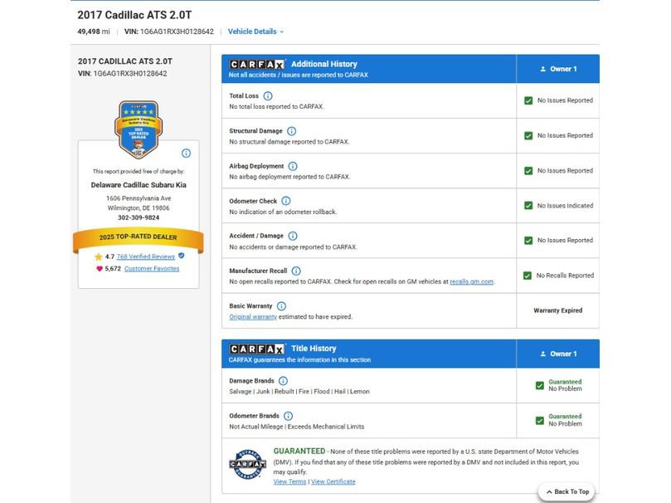Click Damage Brands guaranteed checkmark
Viewport: 671px width, 503px height.
tap(540, 385)
